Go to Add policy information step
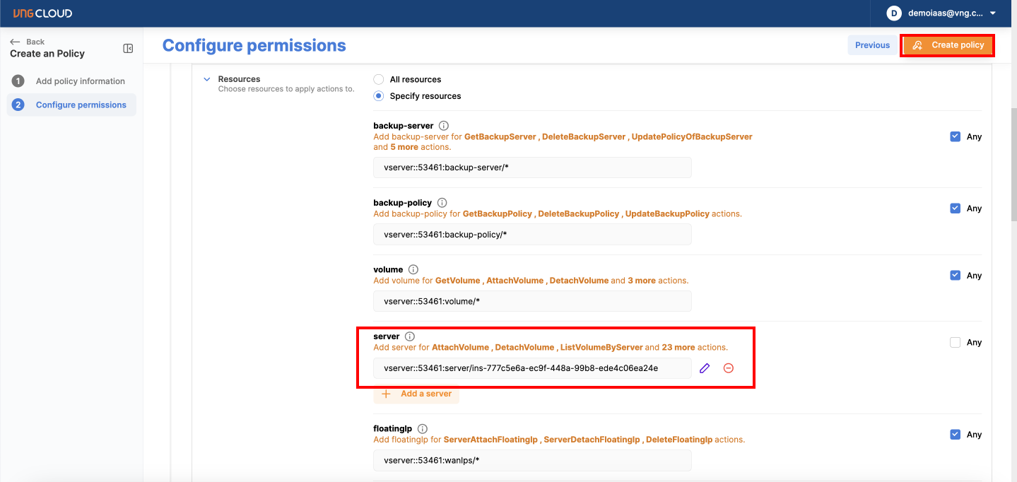Screen dimensions: 1017x482 pos(80,81)
